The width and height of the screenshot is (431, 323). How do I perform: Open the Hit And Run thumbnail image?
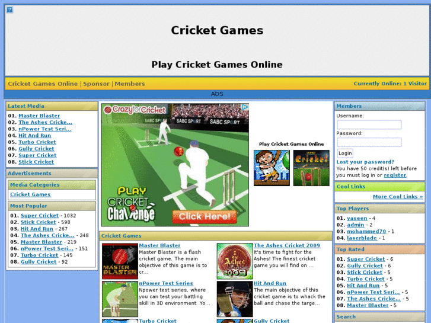(x=235, y=299)
